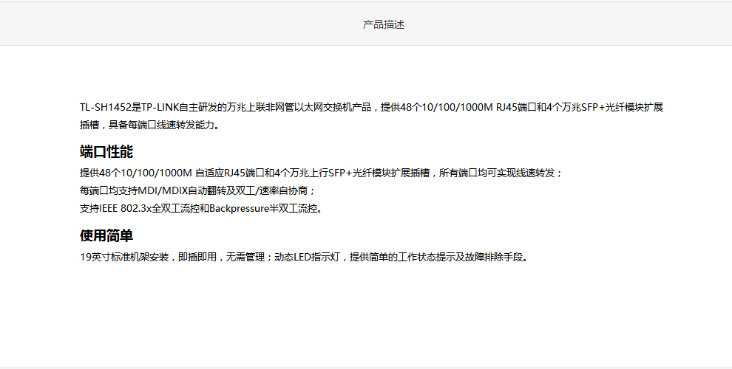Click the line 插槽，具备每端口线速转发能力。
Screen dimensions: 732x369
pyautogui.click(x=150, y=125)
